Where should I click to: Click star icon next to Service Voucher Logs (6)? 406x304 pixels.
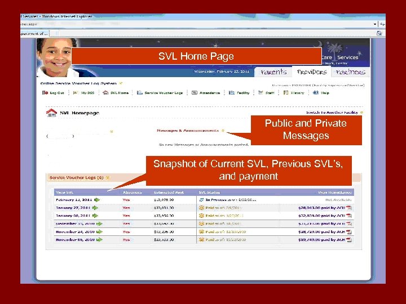click(108, 177)
